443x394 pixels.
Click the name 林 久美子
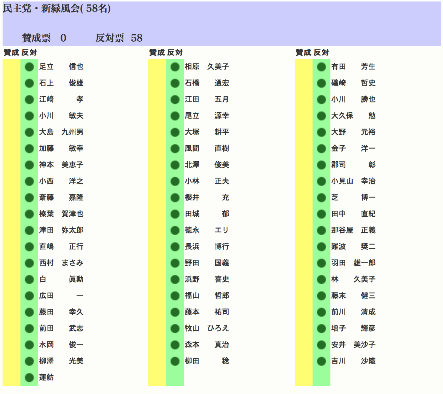tap(353, 279)
